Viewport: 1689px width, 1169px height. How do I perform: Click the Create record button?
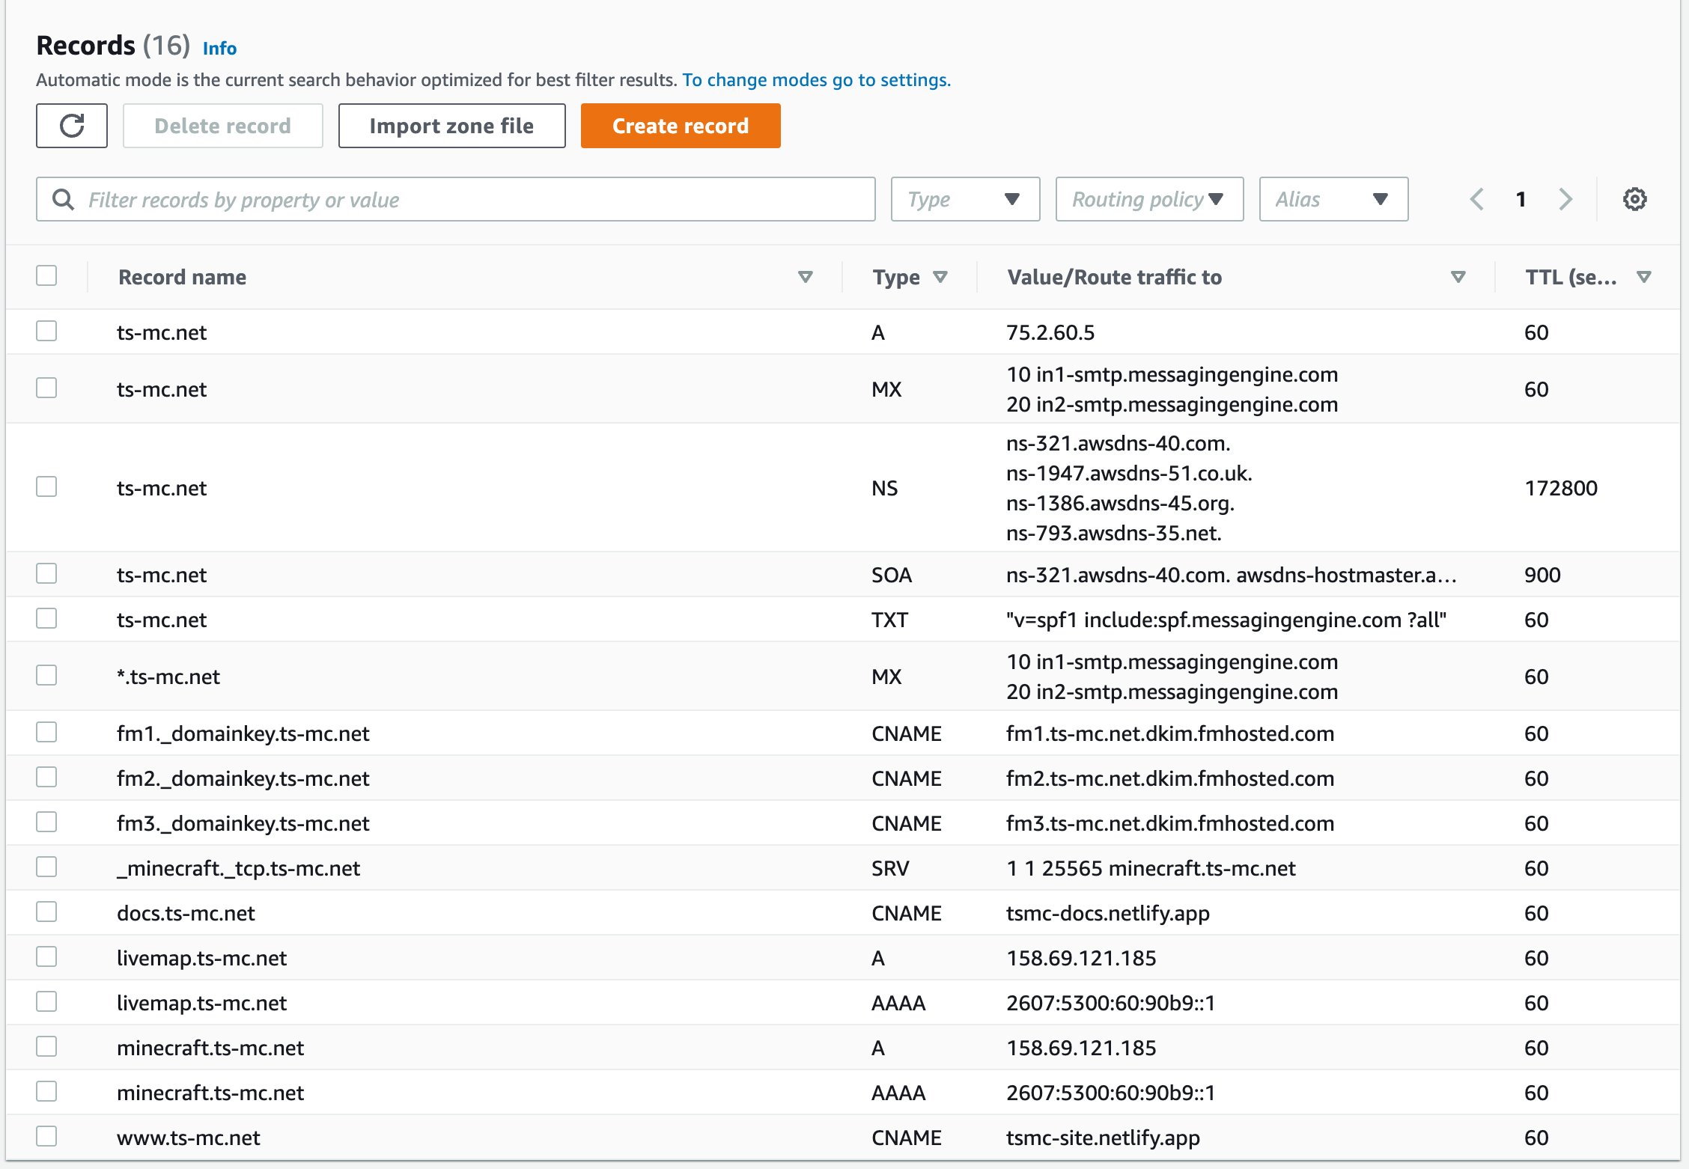681,126
